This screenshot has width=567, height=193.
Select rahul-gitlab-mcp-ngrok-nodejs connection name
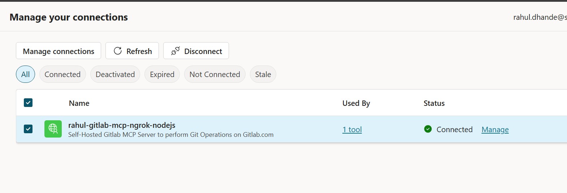(x=122, y=125)
